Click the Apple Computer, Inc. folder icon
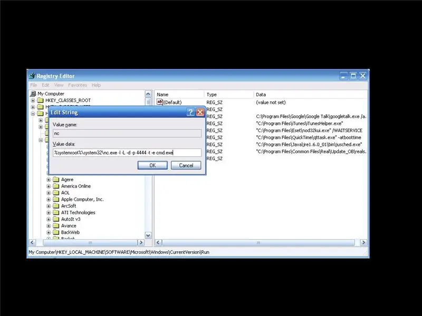422x316 pixels. [x=56, y=199]
